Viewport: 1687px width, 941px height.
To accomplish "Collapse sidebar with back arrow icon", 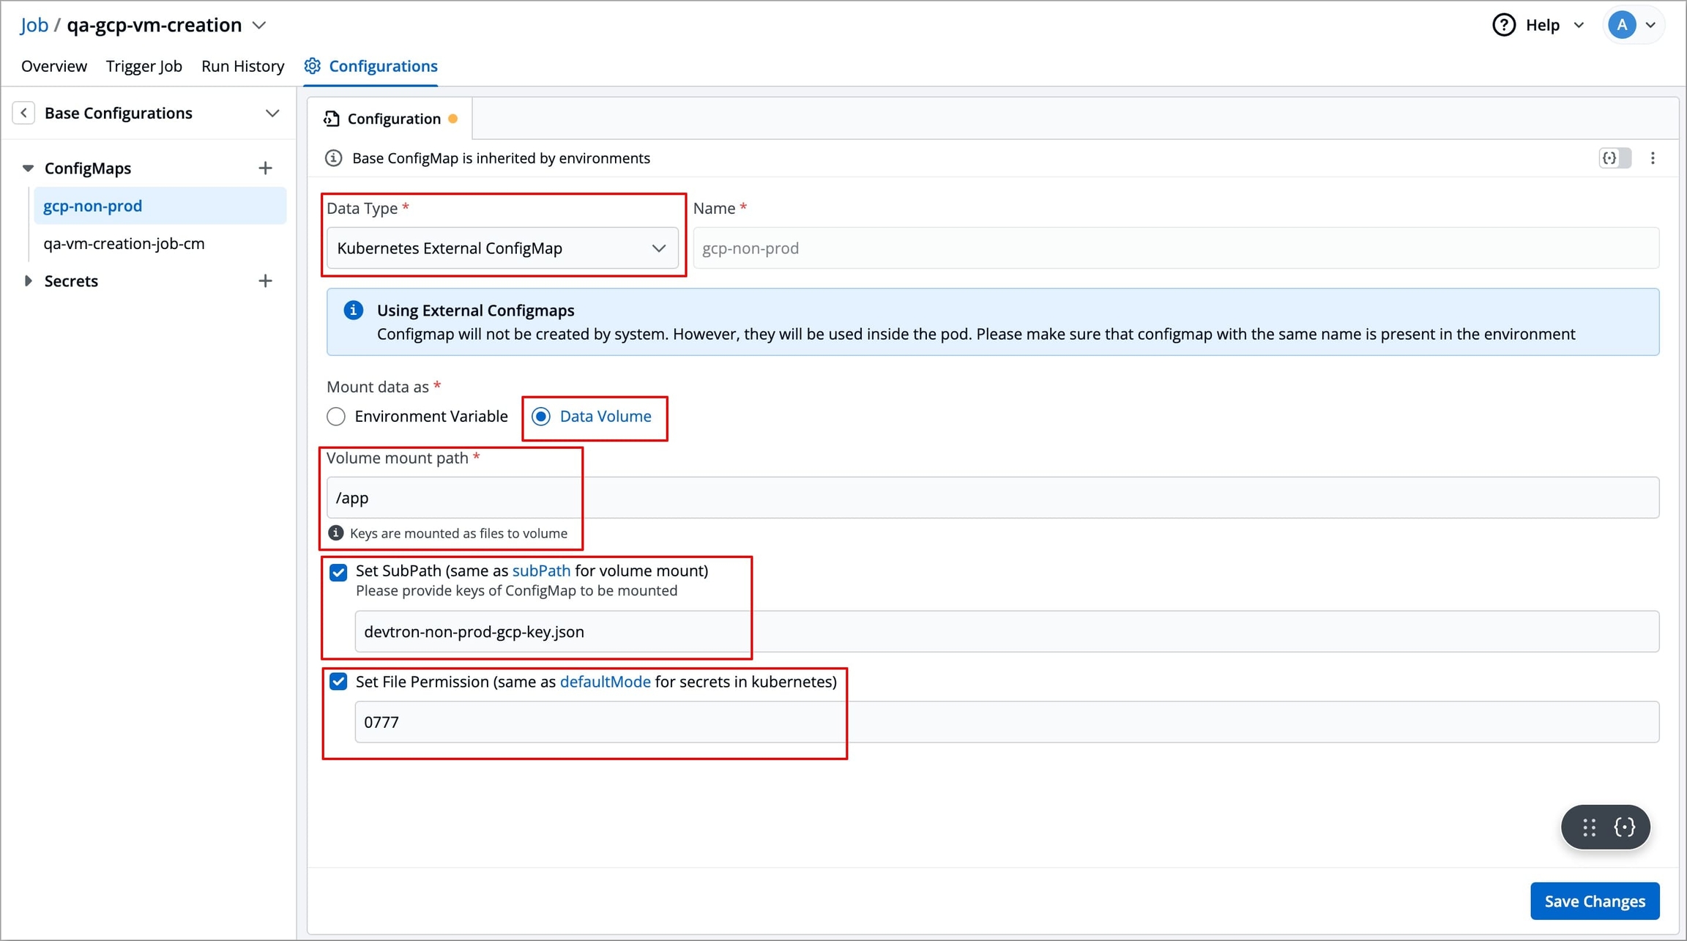I will 23,113.
